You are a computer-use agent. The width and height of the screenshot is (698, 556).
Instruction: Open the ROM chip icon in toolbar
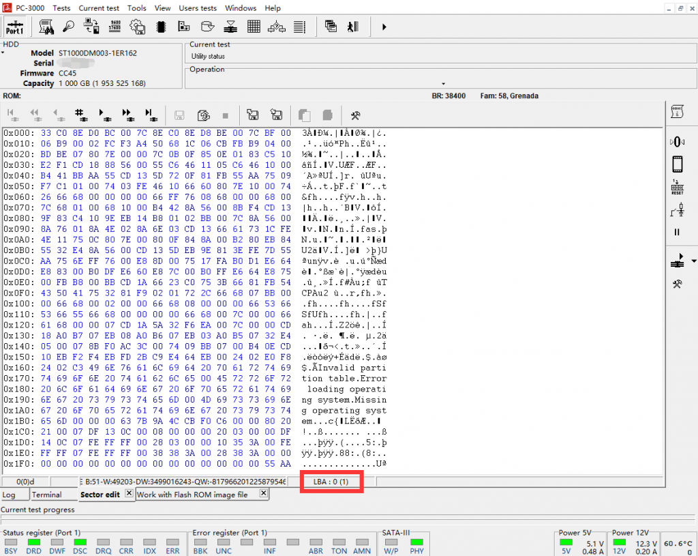161,27
